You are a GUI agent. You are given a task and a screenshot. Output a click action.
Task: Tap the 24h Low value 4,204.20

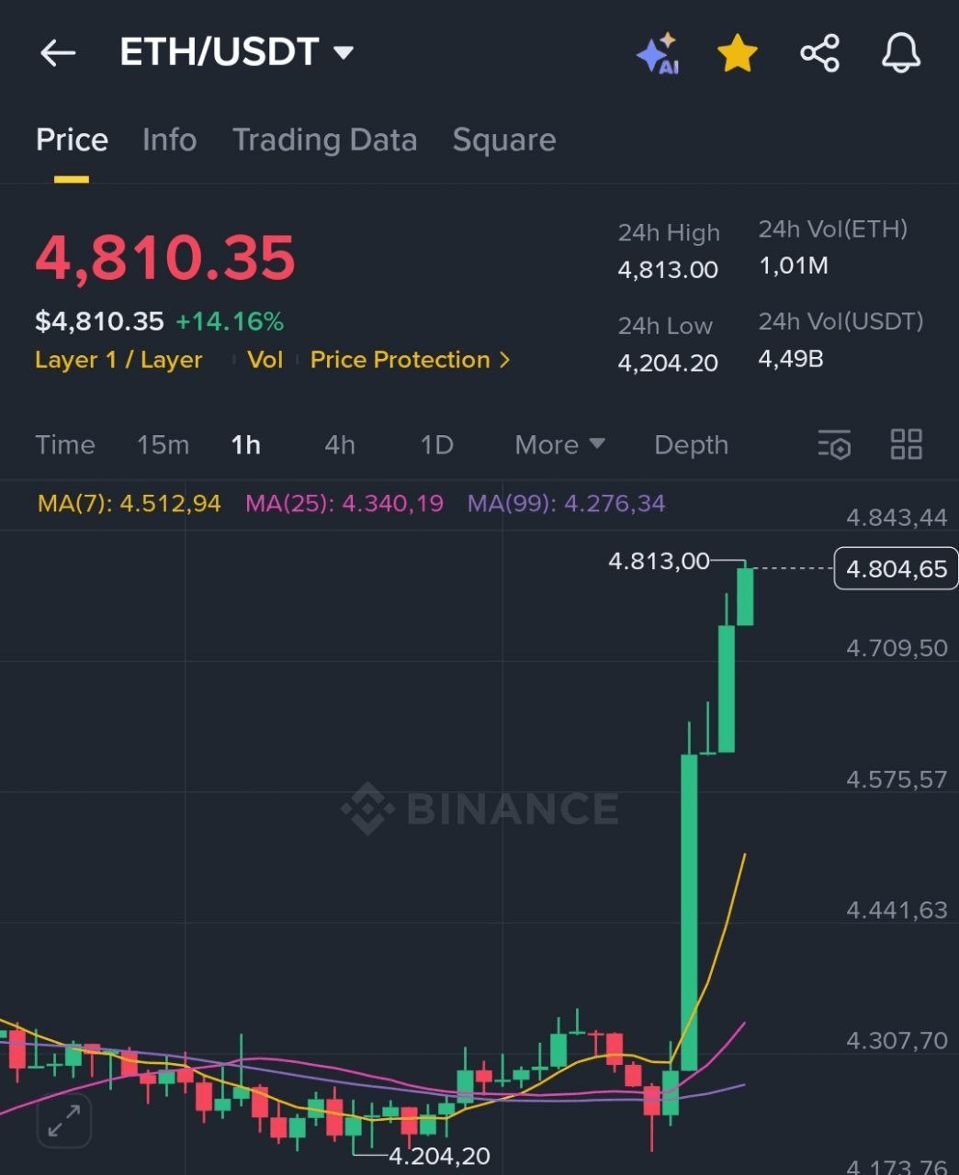click(668, 363)
